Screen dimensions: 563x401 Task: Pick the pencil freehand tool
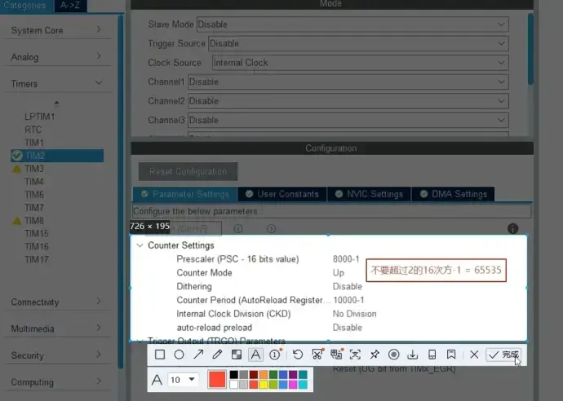(217, 355)
